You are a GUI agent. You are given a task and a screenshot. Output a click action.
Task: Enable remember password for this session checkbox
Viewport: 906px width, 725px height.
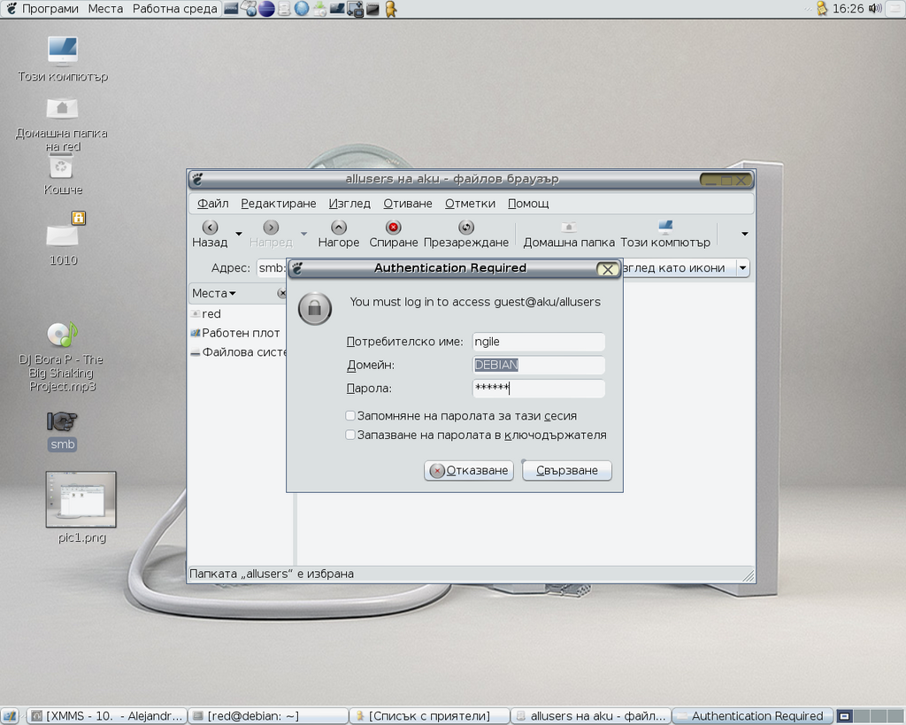pyautogui.click(x=351, y=416)
